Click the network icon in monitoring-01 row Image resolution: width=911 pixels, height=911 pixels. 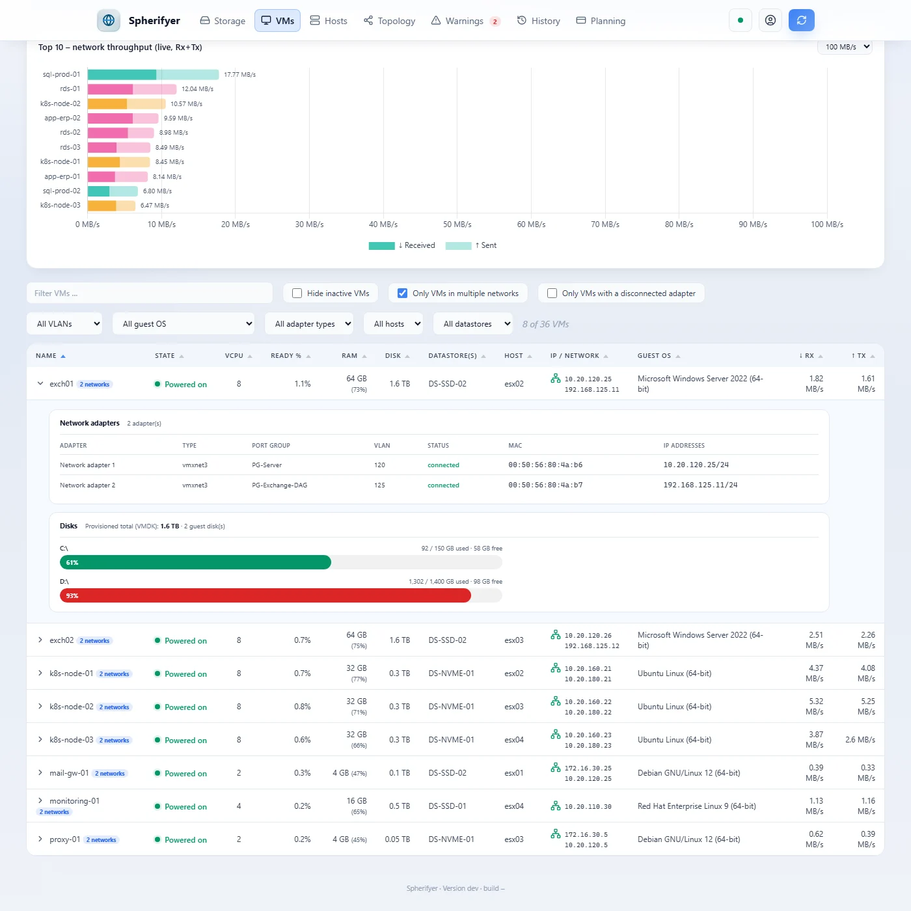click(556, 806)
